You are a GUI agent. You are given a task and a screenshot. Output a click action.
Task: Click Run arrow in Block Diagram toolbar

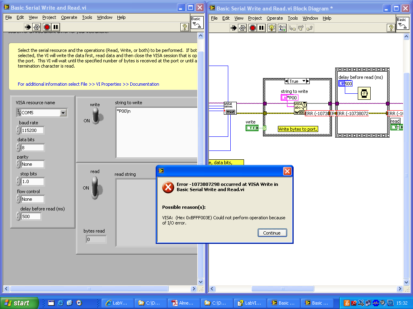234,28
